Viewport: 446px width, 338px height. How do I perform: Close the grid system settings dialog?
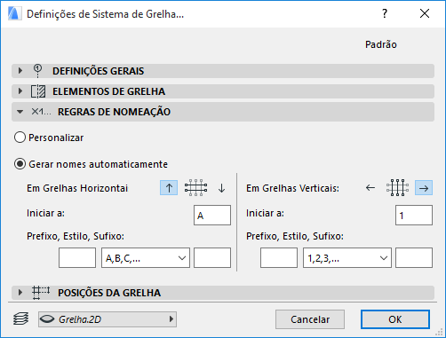(x=425, y=13)
